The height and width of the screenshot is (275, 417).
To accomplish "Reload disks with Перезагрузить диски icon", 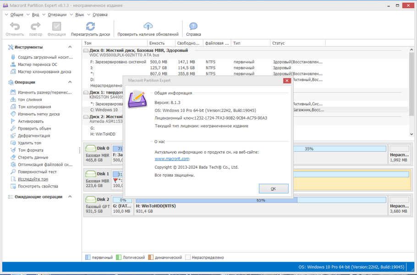I will 90,26.
